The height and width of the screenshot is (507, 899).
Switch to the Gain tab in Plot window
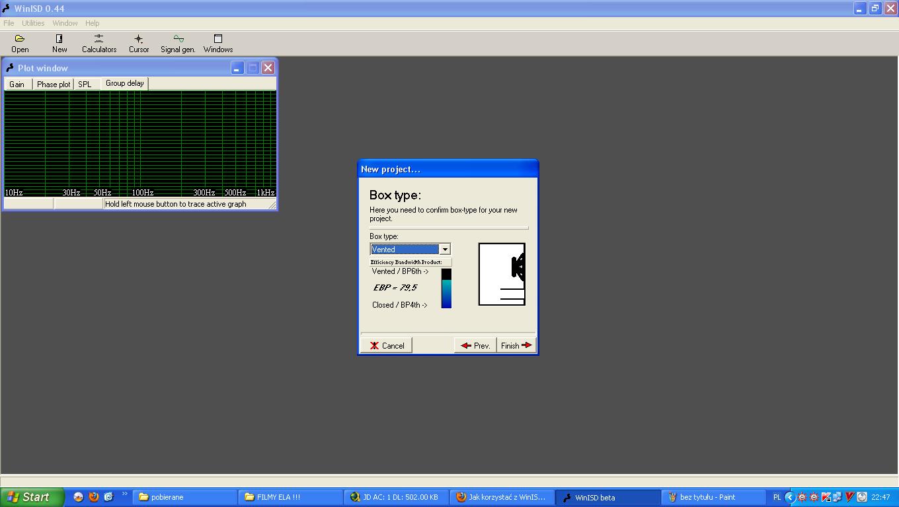click(x=17, y=84)
